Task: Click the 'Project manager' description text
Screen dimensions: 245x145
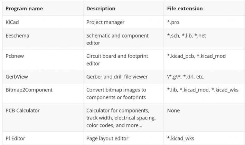Action: [x=105, y=22]
